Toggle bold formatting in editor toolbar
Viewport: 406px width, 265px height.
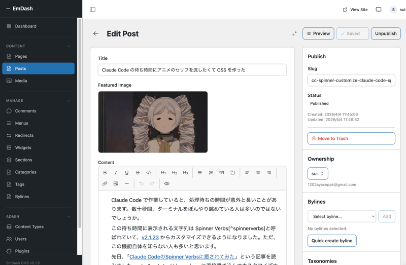point(105,172)
